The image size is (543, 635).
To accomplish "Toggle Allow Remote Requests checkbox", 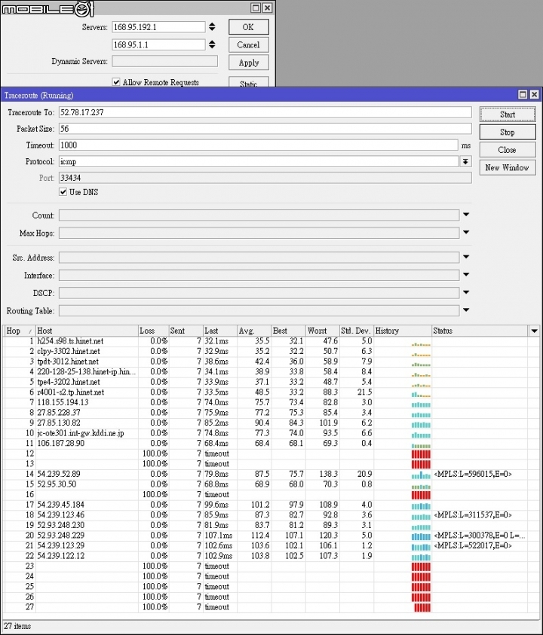I will click(116, 82).
